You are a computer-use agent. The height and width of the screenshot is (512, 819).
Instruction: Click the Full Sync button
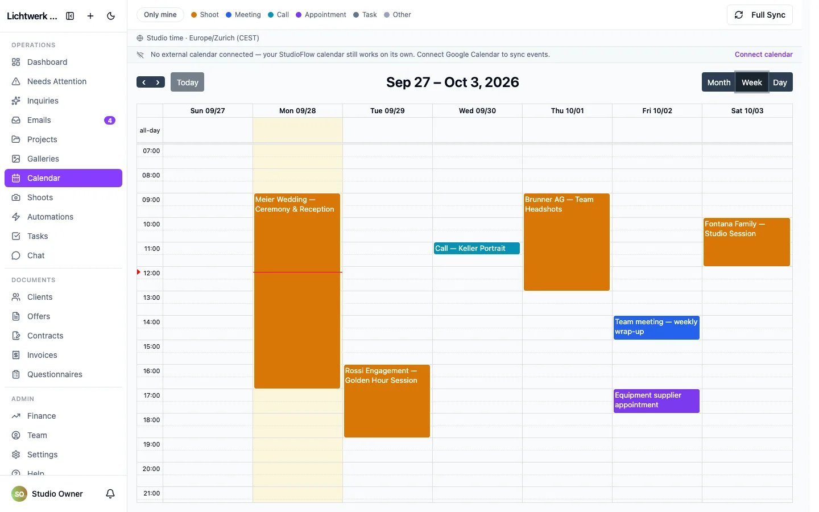click(760, 15)
